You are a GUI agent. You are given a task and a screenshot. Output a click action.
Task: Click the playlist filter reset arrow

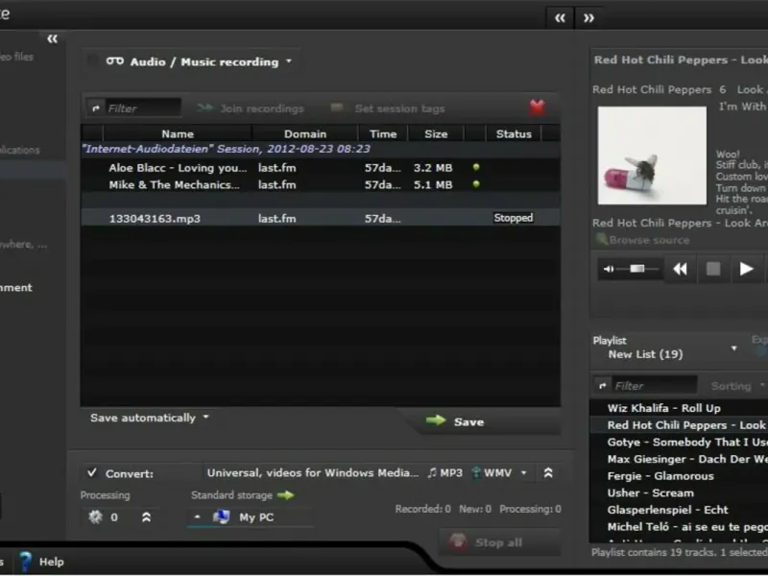tap(603, 386)
